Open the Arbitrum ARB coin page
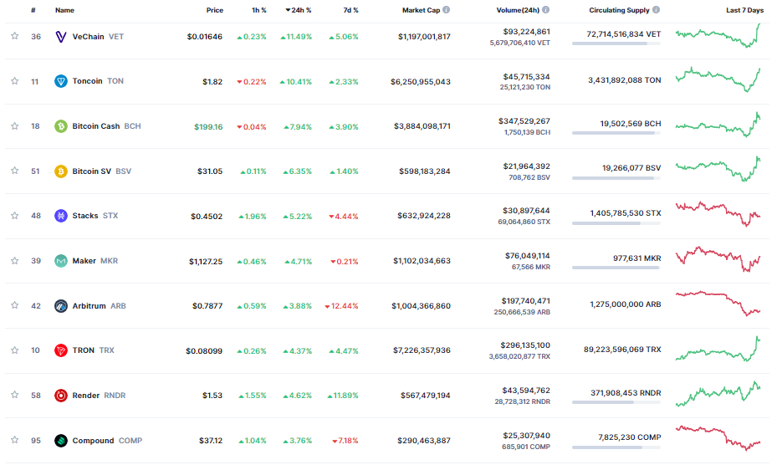 (x=99, y=306)
